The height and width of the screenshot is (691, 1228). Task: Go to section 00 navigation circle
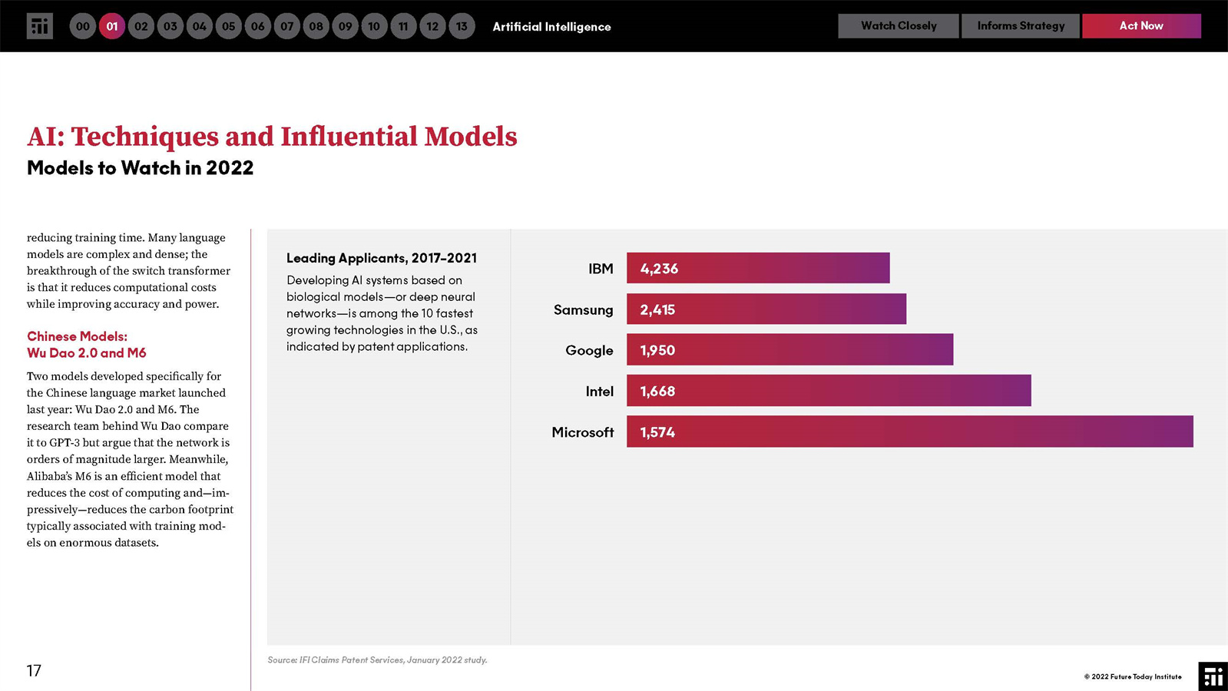click(x=83, y=26)
